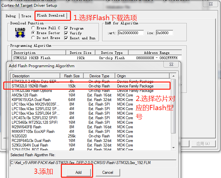This screenshot has width=221, height=178.
Task: Select STM32L0xx Flash Options entry
Action: [x=90, y=91]
